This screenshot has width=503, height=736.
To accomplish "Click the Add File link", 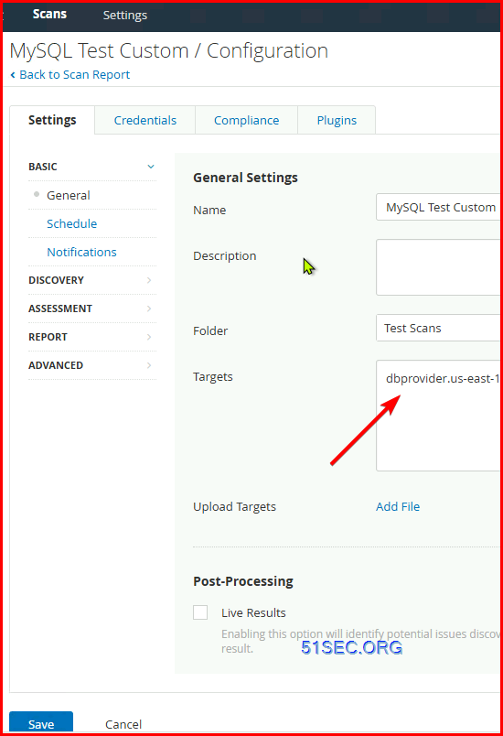I will tap(398, 506).
